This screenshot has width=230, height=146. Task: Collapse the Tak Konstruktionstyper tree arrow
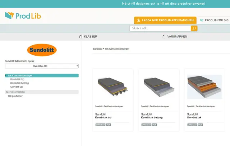click(x=6, y=76)
